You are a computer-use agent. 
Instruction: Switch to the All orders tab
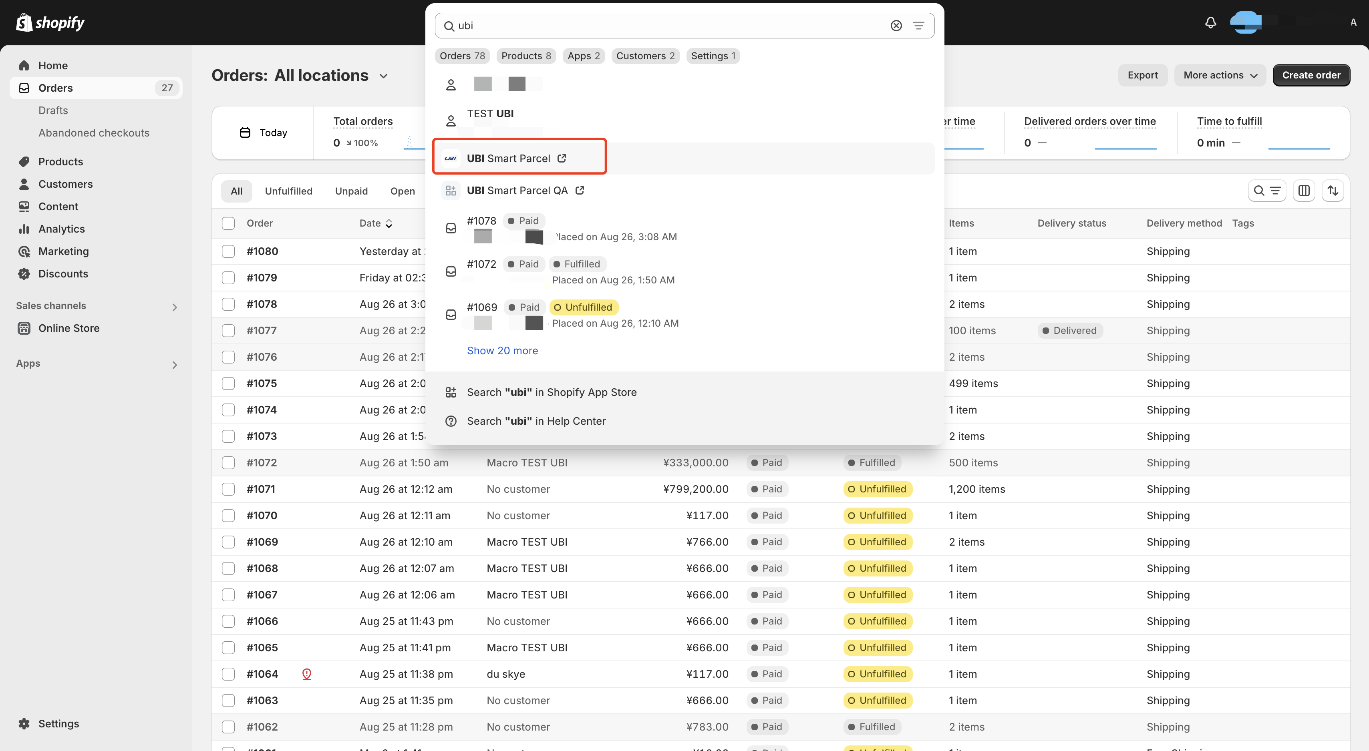pyautogui.click(x=236, y=191)
